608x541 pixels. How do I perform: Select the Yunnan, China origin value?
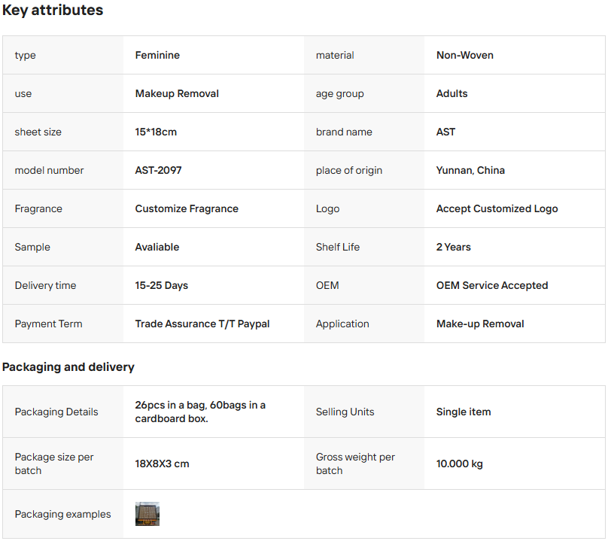tap(470, 170)
